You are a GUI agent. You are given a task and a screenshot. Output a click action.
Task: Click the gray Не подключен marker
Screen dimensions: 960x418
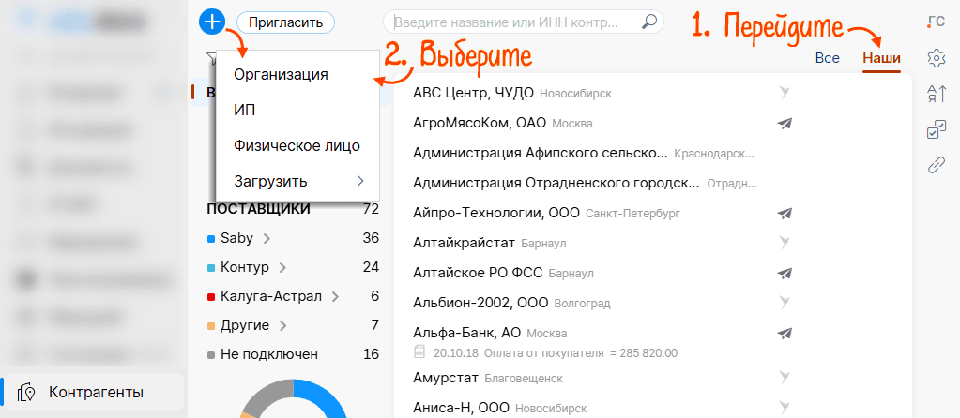211,355
